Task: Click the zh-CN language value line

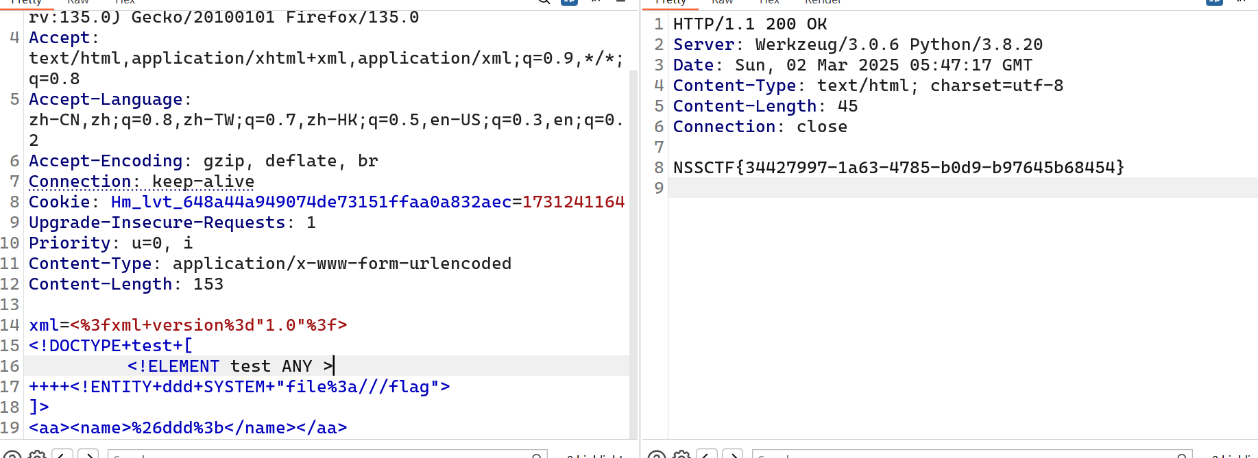Action: [326, 120]
